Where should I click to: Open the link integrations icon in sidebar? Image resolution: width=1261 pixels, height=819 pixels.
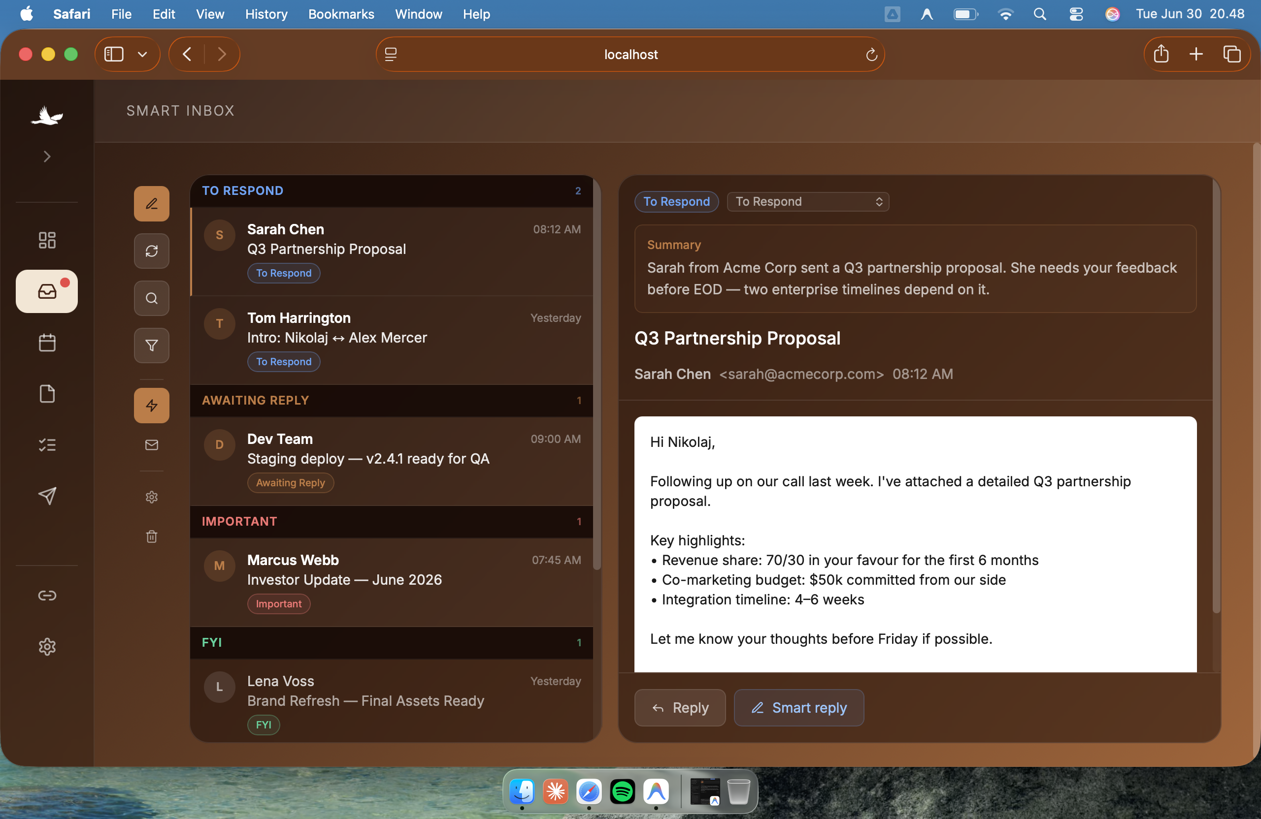(x=47, y=596)
